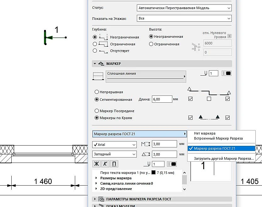
Task: Click the marker preview thumbnail
Action: coord(211,171)
